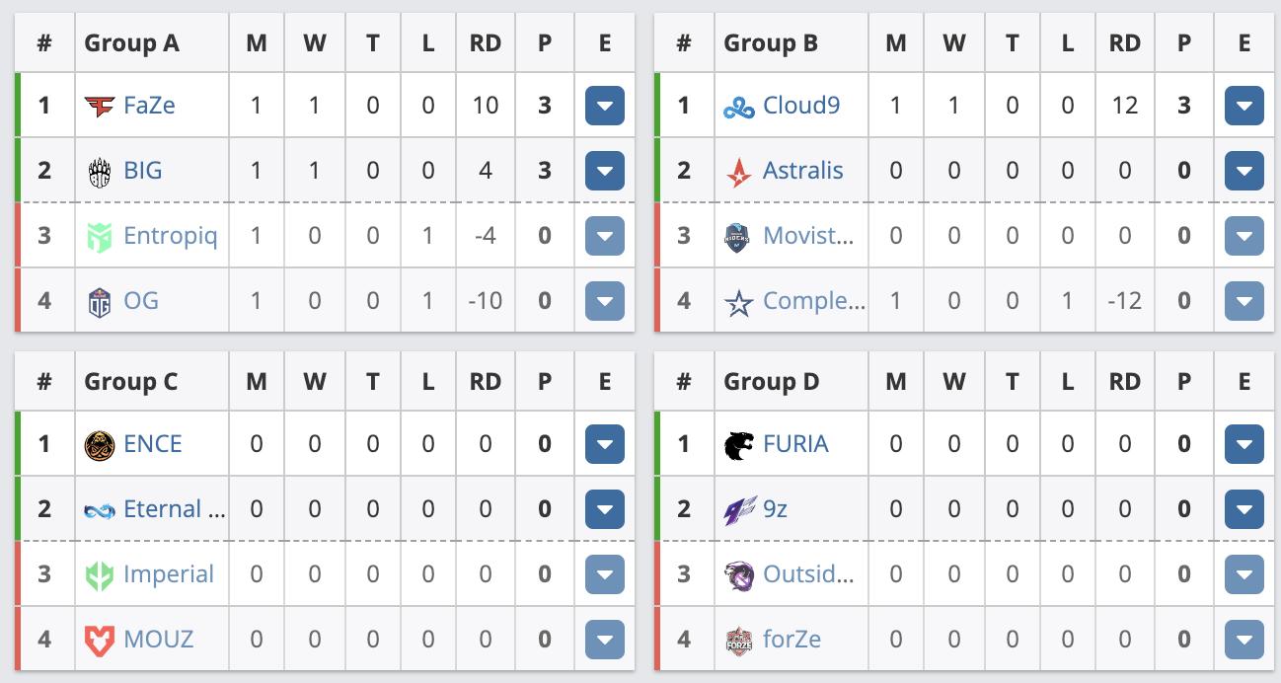Viewport: 1281px width, 683px height.
Task: Click the RD column header in Group D
Action: [1124, 382]
